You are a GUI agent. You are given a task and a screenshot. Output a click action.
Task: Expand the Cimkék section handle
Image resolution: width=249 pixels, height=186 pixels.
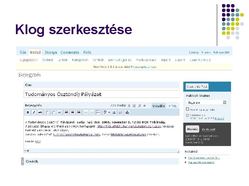22,162
